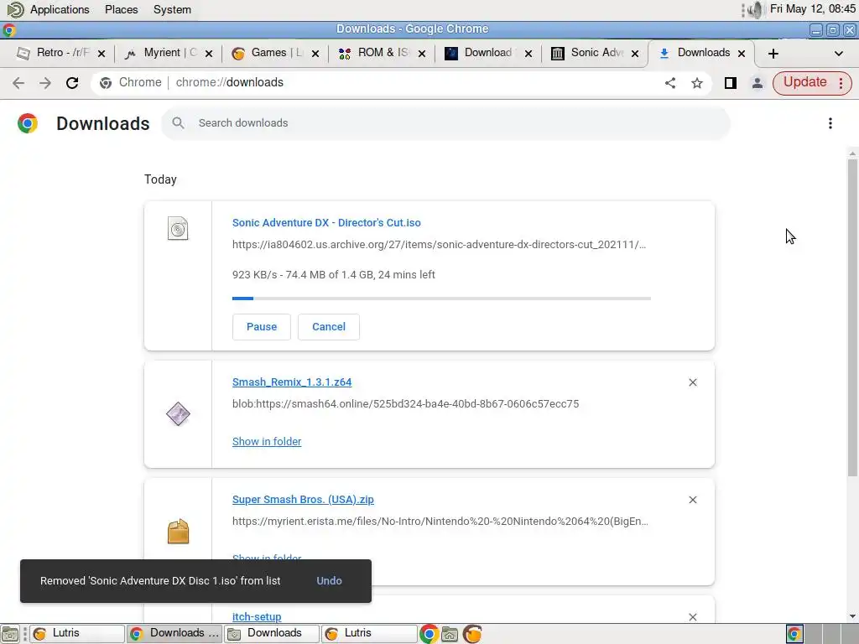Open Sonic Adventure DX - Director's Cut.iso link

[326, 223]
